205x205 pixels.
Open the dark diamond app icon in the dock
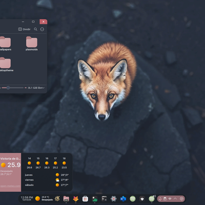[x=142, y=199]
